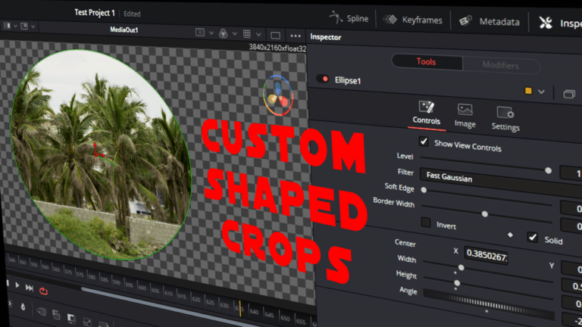Select the Blur droplet tool icon
The height and width of the screenshot is (327, 582).
pos(23,307)
